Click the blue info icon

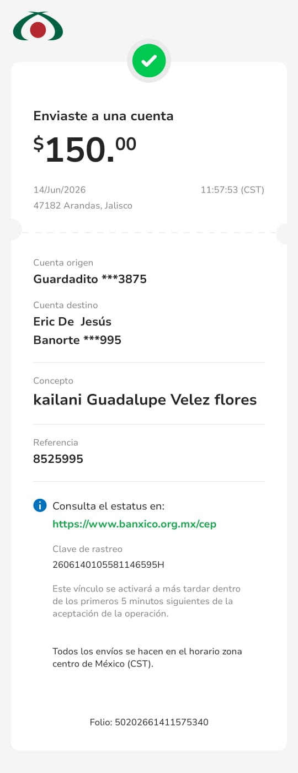coord(40,505)
